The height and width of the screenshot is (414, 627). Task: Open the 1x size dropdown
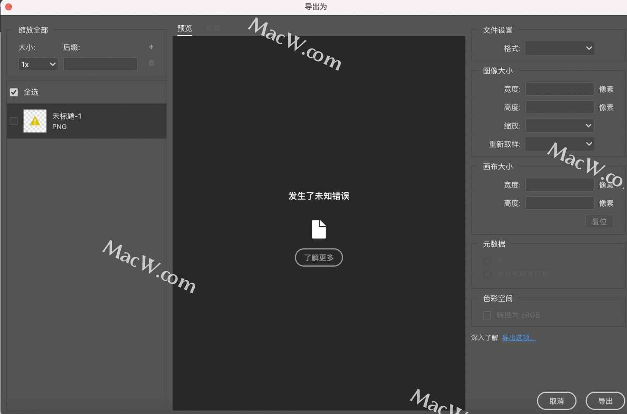[x=38, y=64]
